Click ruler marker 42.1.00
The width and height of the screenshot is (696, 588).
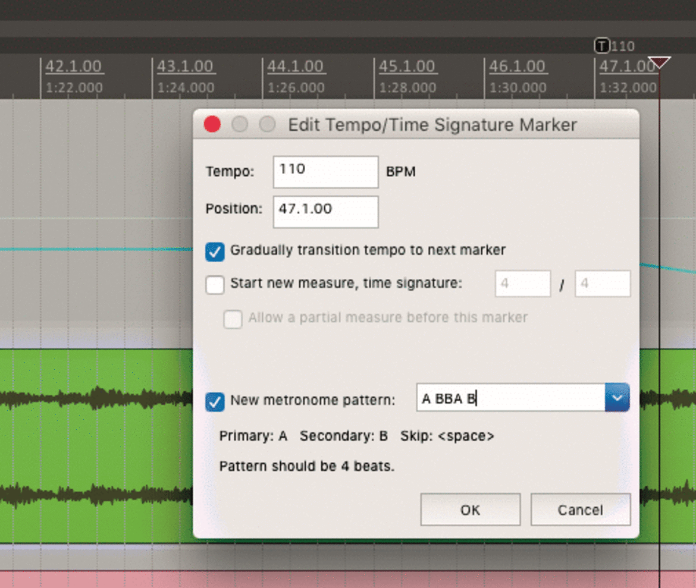click(x=74, y=67)
